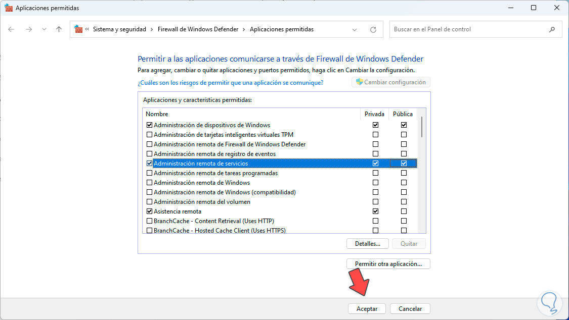Click the Quitar button
This screenshot has height=320, width=569.
(x=409, y=244)
